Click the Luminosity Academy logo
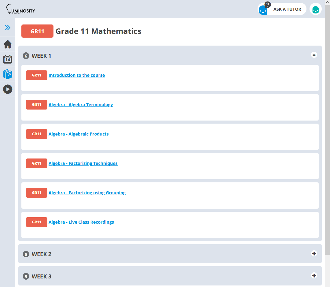Image resolution: width=330 pixels, height=287 pixels. pyautogui.click(x=21, y=9)
